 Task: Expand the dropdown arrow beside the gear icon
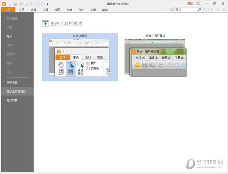click(208, 10)
